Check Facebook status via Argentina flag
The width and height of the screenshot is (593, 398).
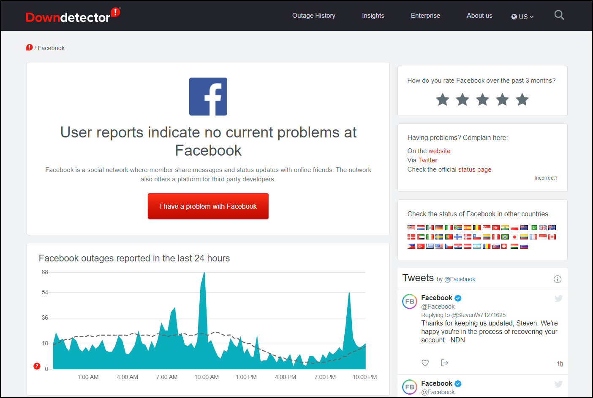(x=477, y=246)
